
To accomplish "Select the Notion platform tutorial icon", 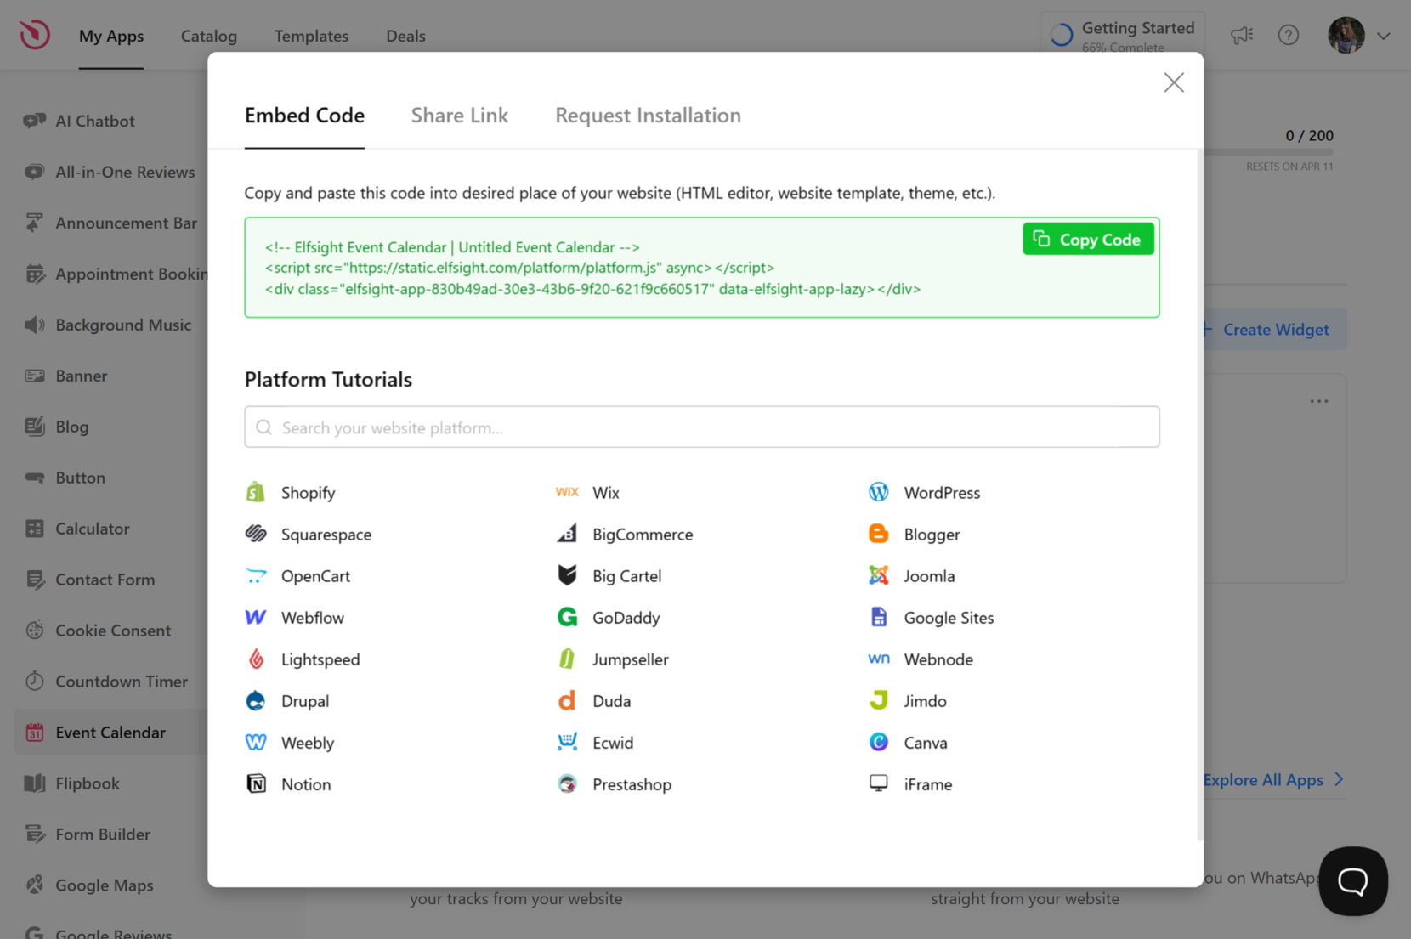I will click(x=257, y=783).
